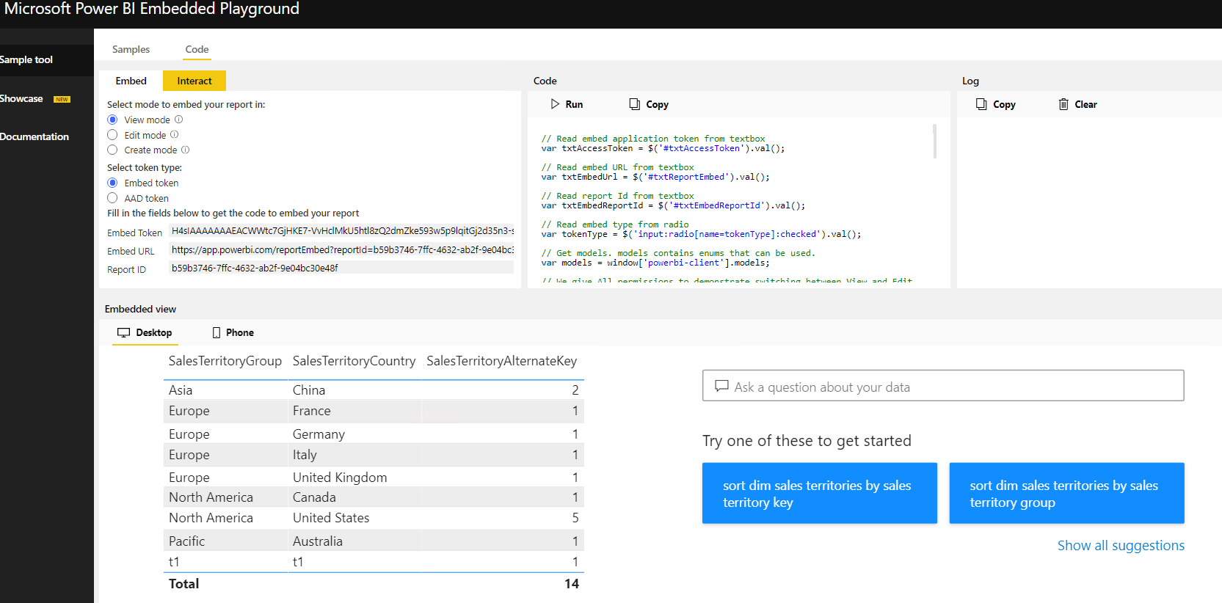The width and height of the screenshot is (1222, 603).
Task: Click the Report ID input field
Action: pos(341,268)
